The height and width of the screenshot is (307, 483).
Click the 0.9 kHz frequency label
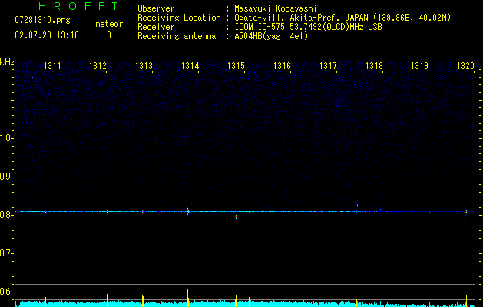tap(5, 177)
